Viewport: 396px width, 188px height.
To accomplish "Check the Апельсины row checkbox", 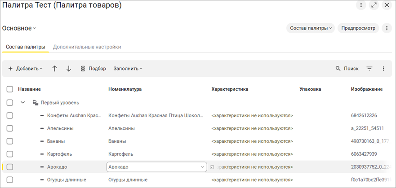I will (10, 128).
